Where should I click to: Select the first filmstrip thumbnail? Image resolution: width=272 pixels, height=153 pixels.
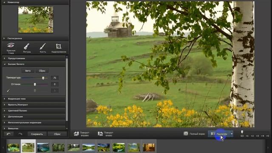click(x=13, y=147)
